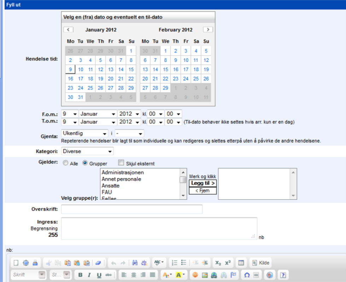Open the Gjenta Ukentlig dropdown
Image resolution: width=346 pixels, height=282 pixels.
click(x=84, y=133)
